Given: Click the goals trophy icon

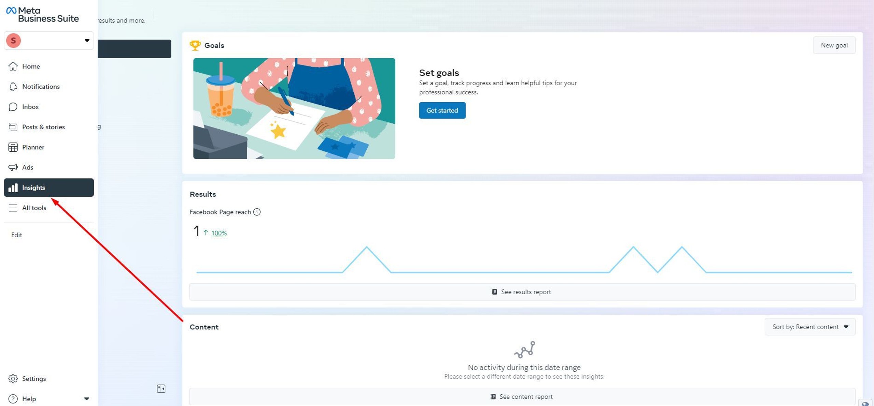Looking at the screenshot, I should point(195,45).
